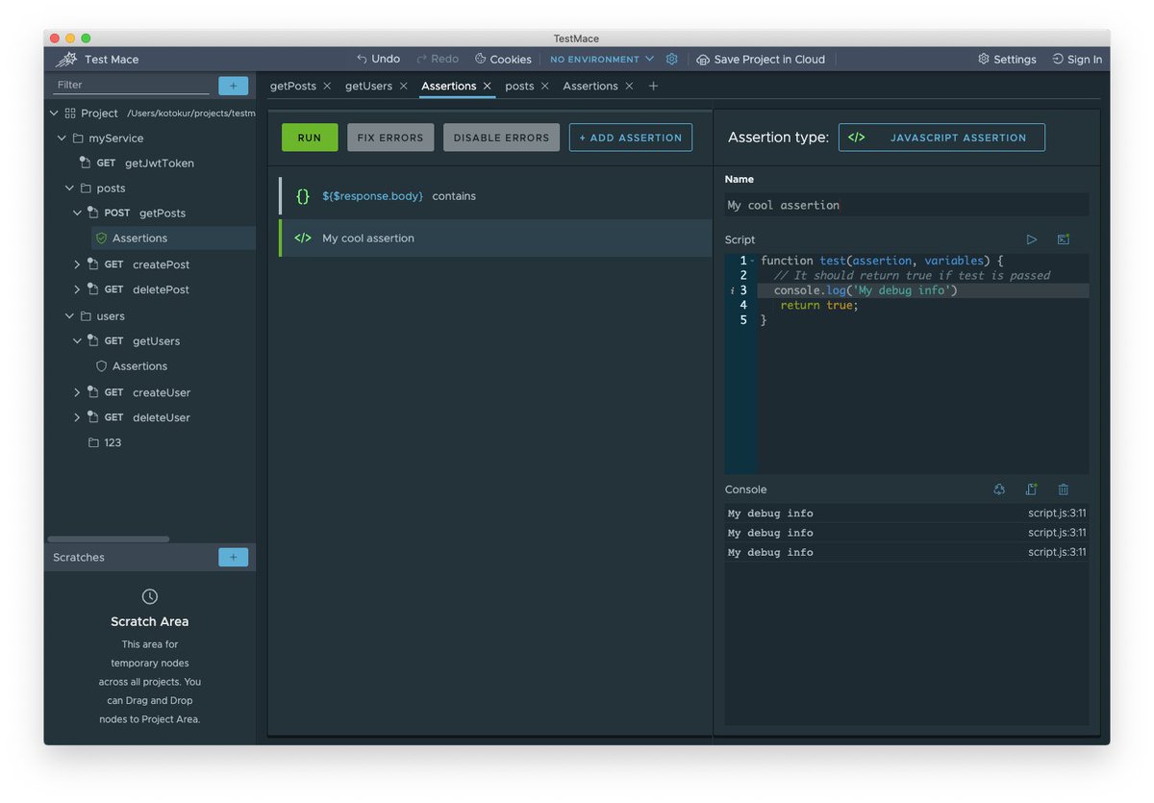
Task: Close the getPosts tab
Action: point(327,86)
